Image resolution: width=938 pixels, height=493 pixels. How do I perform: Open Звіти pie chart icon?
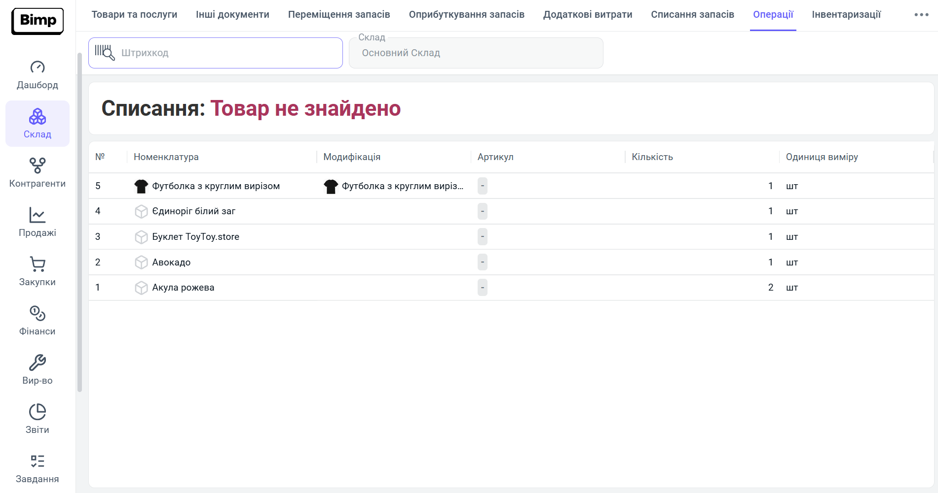click(38, 412)
